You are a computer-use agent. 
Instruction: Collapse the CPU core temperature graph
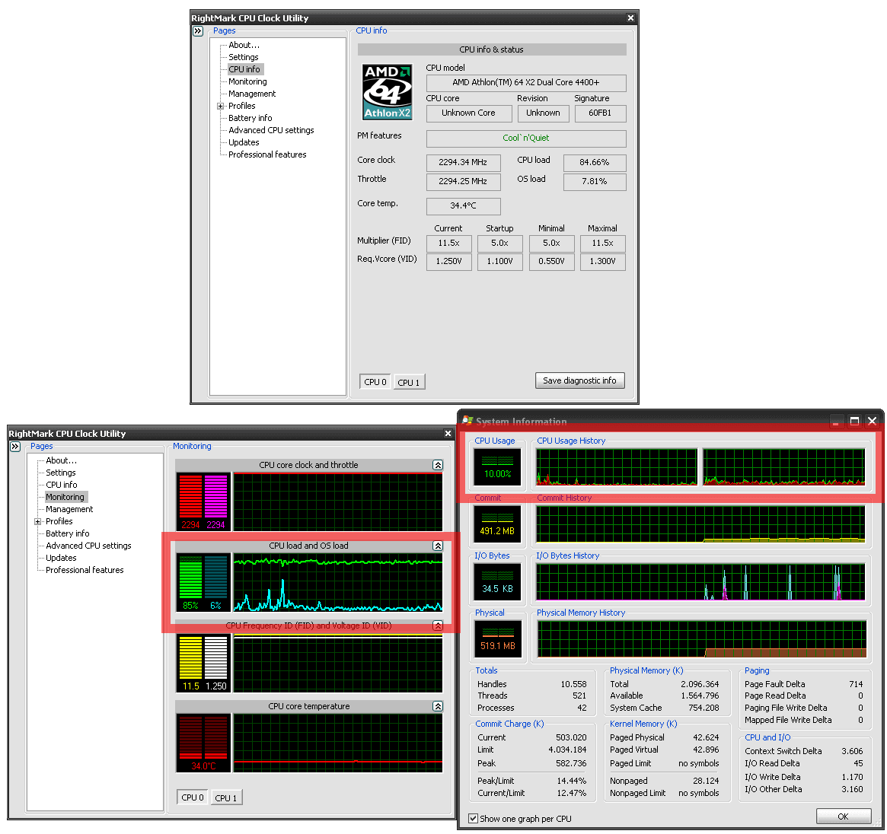coord(438,706)
